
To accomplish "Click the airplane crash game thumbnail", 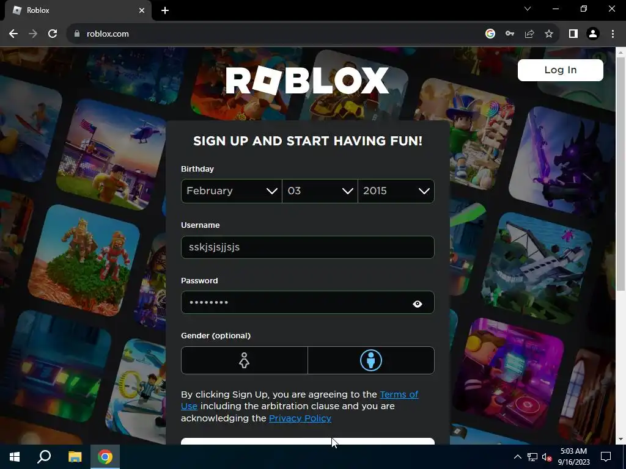I will click(x=537, y=267).
